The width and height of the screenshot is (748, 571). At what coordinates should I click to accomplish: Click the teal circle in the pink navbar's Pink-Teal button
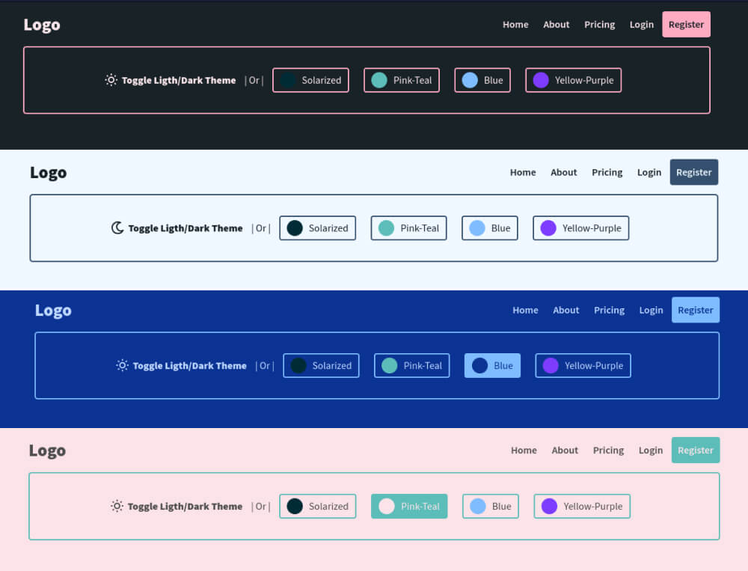(x=387, y=506)
